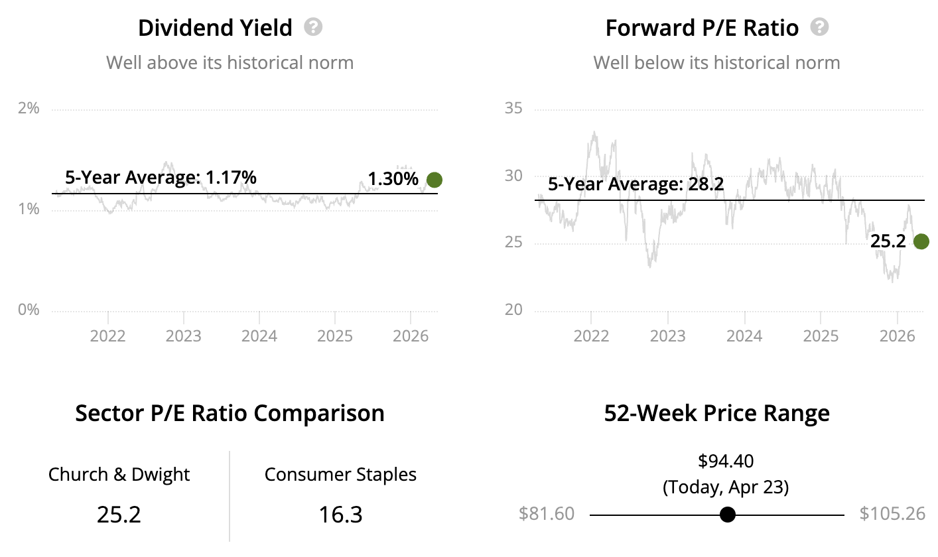This screenshot has width=938, height=557.
Task: Click the Consumer Staples sector label
Action: [341, 475]
